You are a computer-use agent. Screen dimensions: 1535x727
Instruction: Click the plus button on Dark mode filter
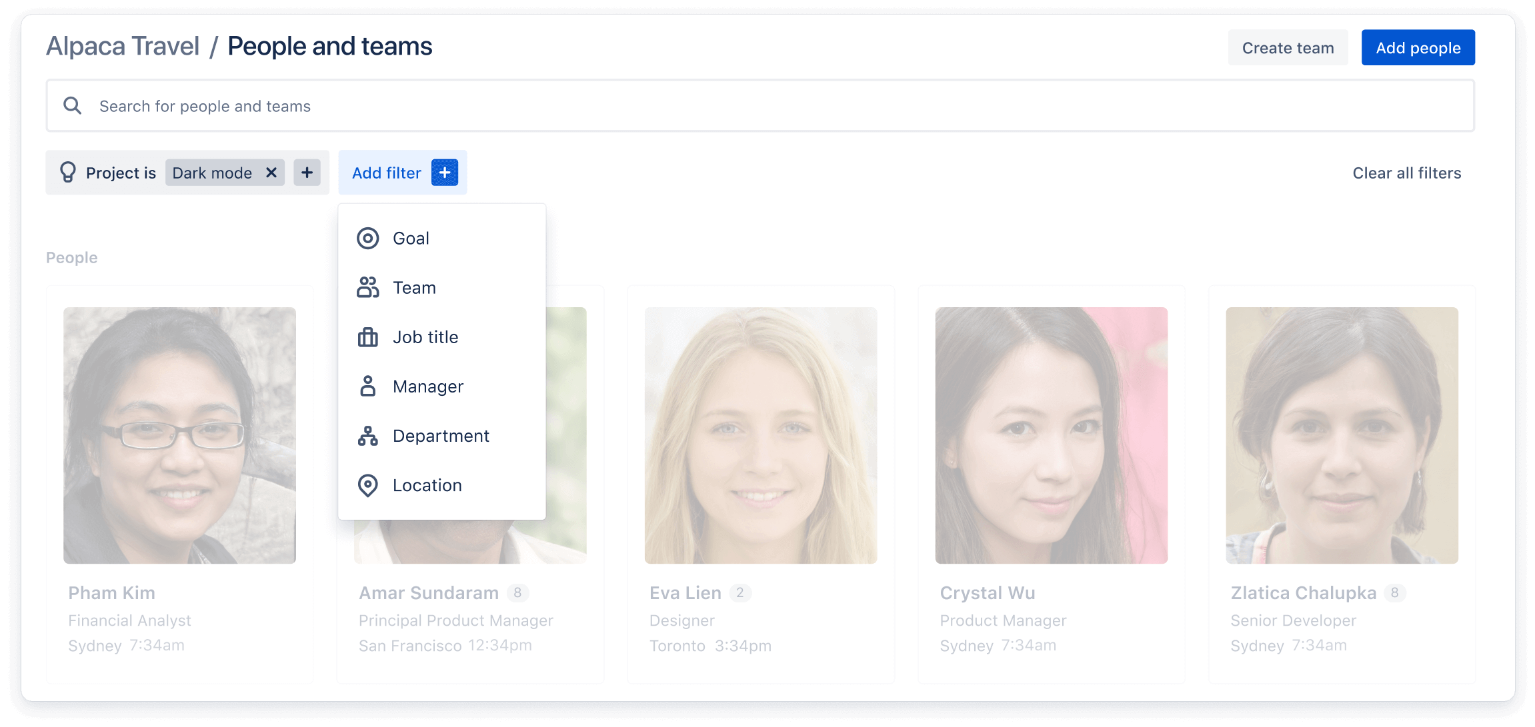point(307,172)
